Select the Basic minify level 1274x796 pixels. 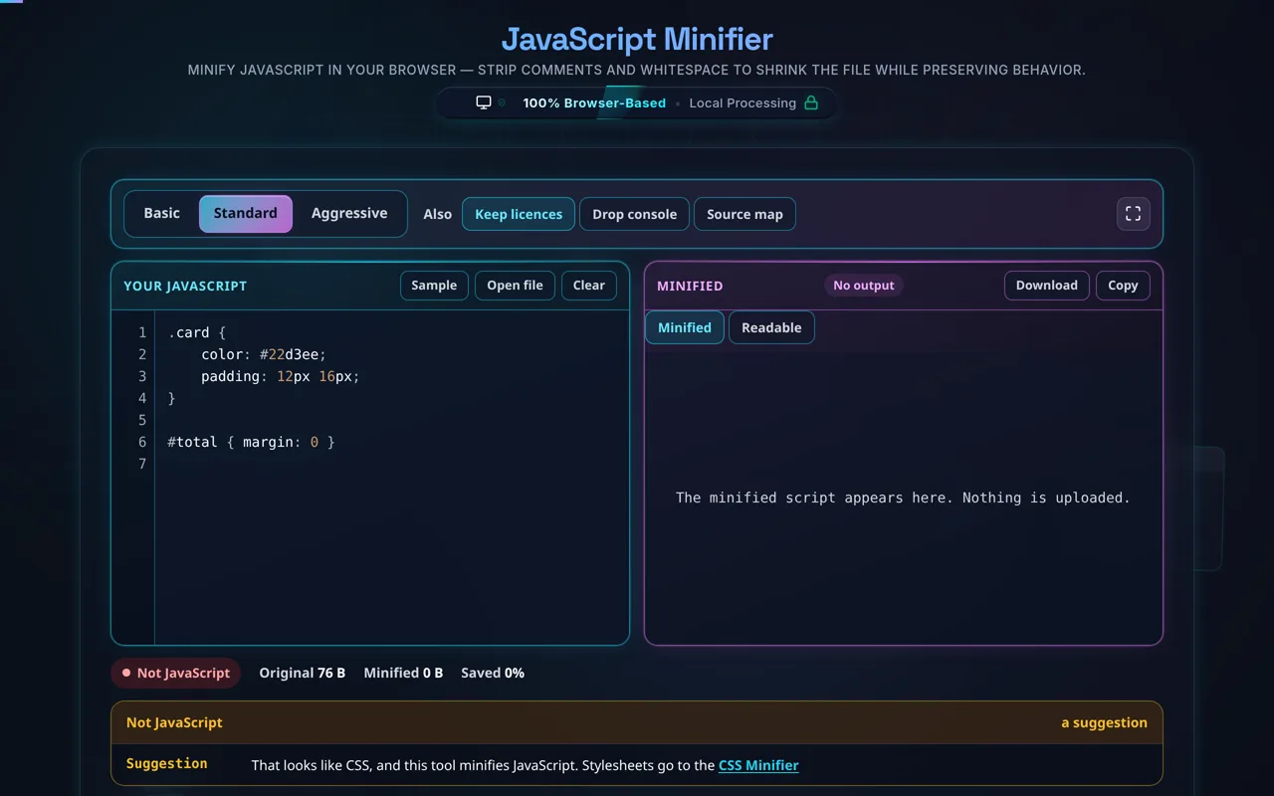[162, 213]
